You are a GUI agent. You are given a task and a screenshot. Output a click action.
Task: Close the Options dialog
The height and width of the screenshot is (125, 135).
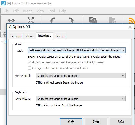130,27
